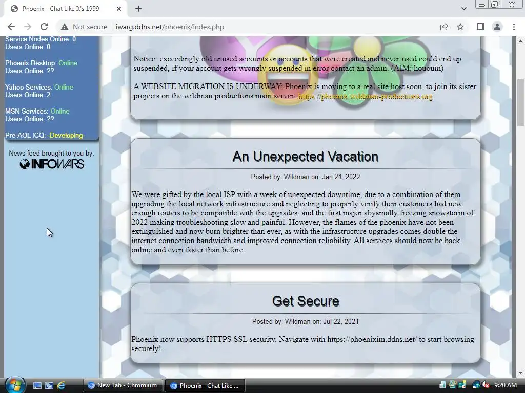This screenshot has height=393, width=525.
Task: Click the vertical scrollbar thumb
Action: click(520, 102)
